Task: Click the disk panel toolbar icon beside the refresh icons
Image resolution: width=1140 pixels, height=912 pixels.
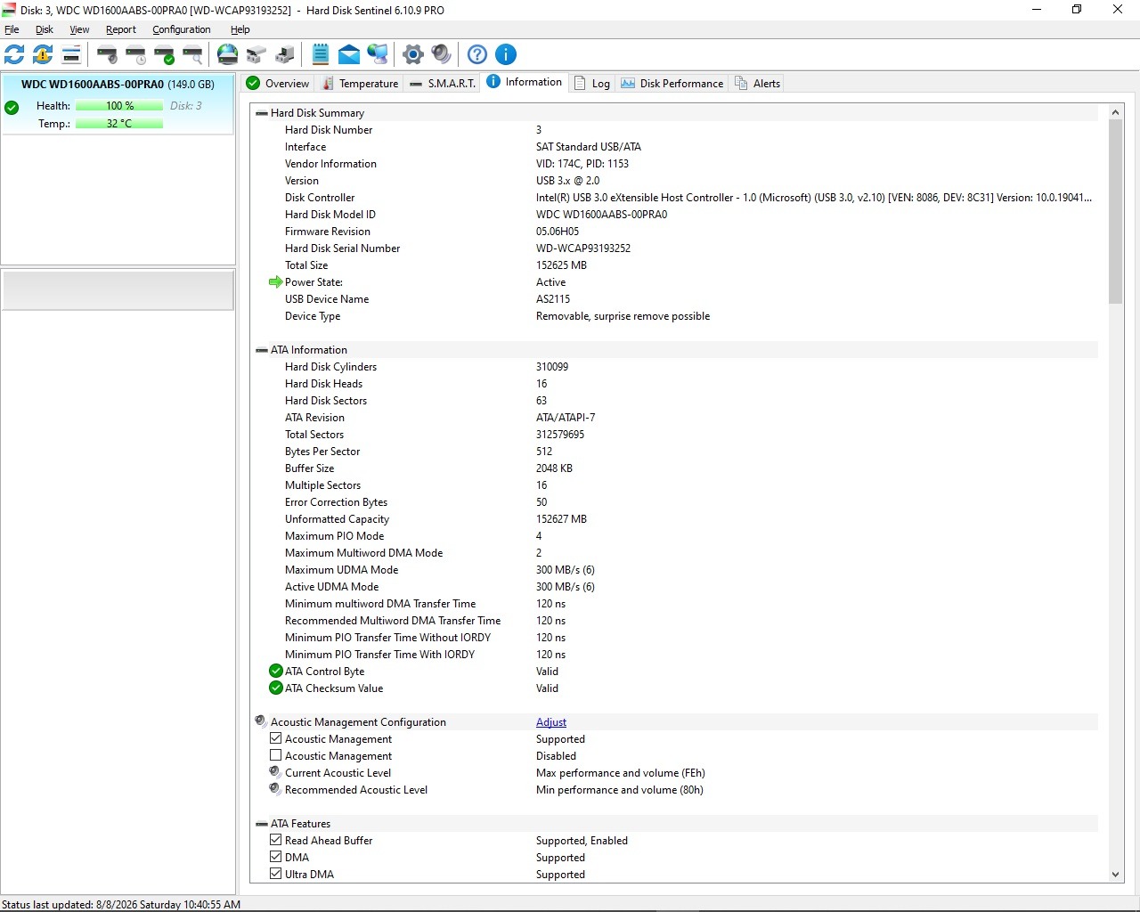Action: click(x=71, y=54)
